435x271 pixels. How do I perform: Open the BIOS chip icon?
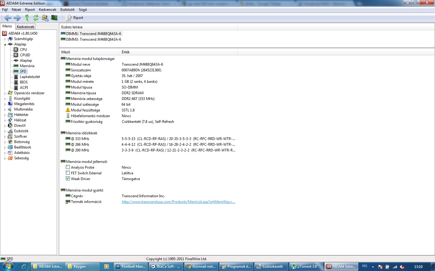coord(16,82)
